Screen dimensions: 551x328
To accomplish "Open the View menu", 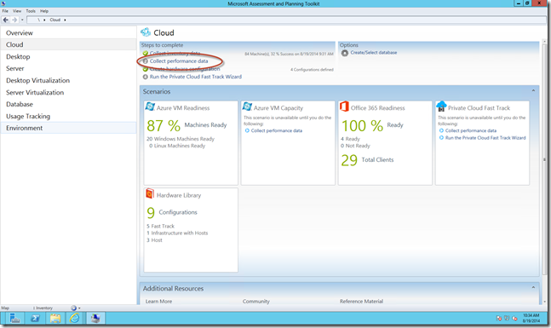I will pyautogui.click(x=17, y=11).
